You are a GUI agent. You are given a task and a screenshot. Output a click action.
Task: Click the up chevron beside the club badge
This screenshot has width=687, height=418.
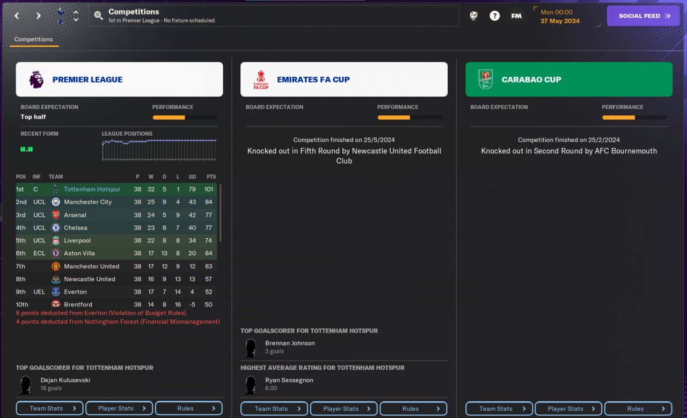tap(76, 12)
